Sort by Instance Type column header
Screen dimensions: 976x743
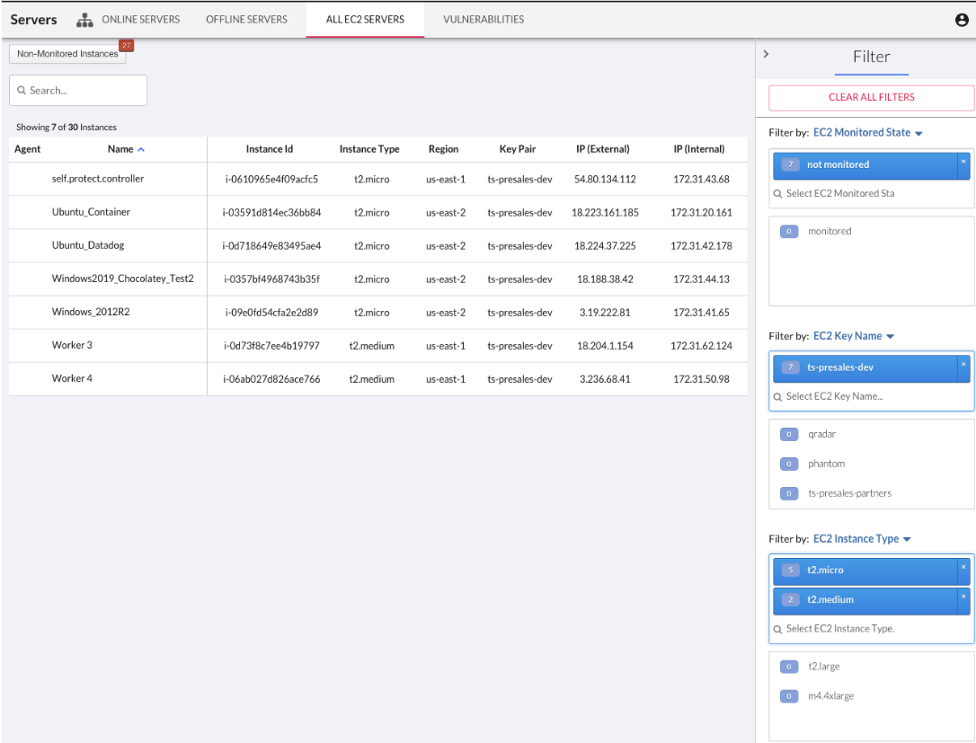tap(369, 149)
